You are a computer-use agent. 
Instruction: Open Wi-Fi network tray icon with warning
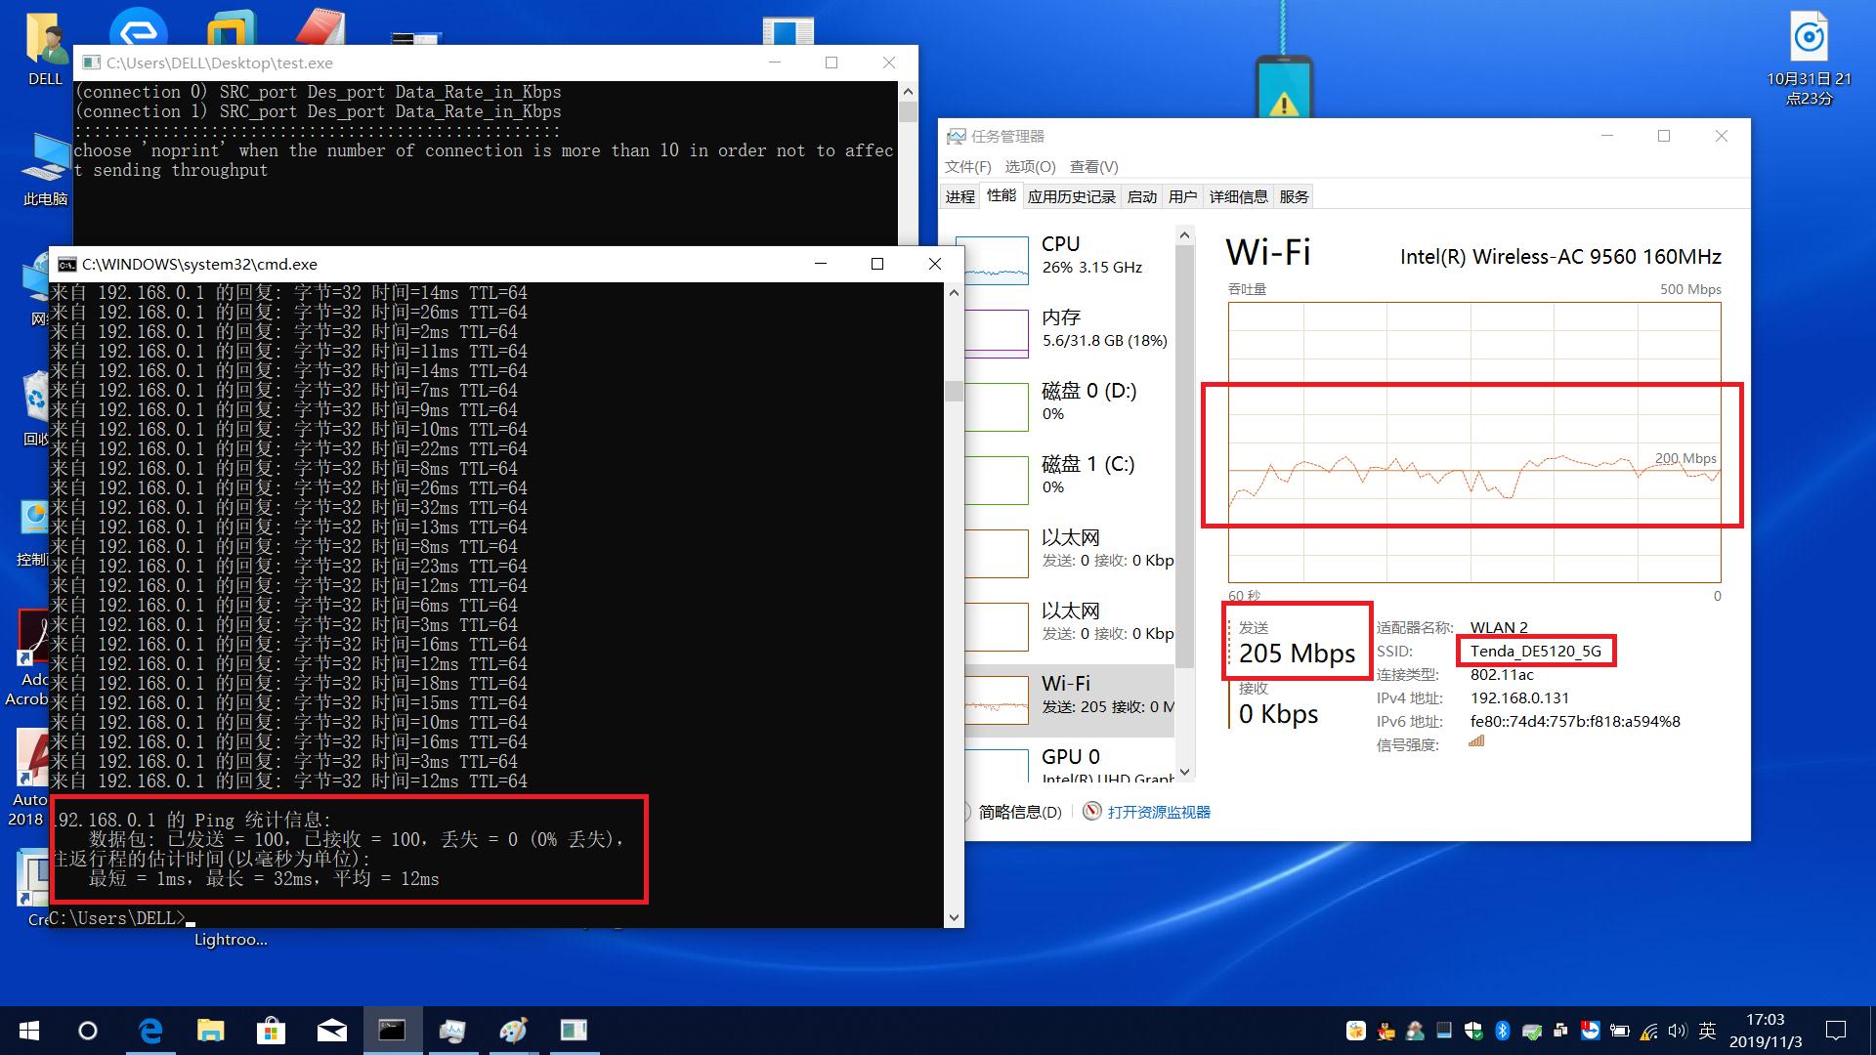click(1648, 1032)
